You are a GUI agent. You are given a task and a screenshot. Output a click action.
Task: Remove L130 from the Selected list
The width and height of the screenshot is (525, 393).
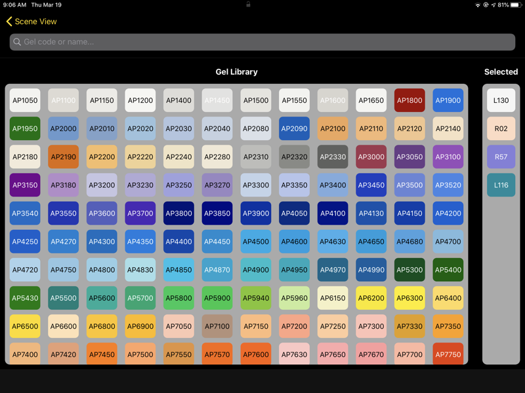click(501, 101)
